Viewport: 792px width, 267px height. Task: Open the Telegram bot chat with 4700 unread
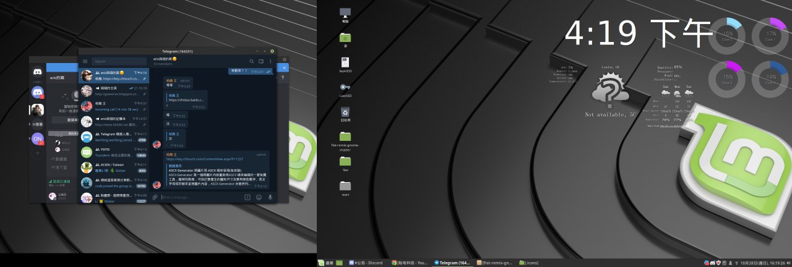click(114, 137)
